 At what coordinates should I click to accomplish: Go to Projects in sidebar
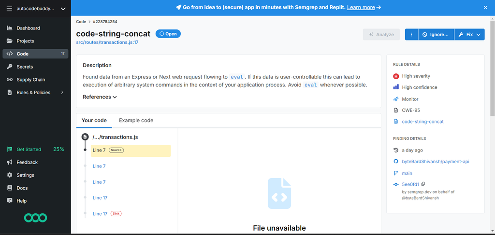tap(35, 41)
